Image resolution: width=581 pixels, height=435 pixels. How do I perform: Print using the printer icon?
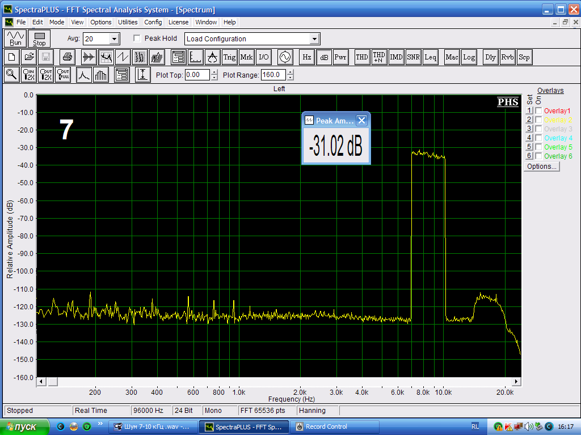pyautogui.click(x=68, y=57)
